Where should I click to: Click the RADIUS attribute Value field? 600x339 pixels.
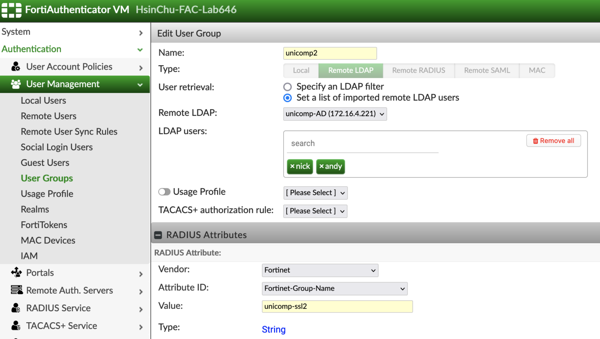337,307
